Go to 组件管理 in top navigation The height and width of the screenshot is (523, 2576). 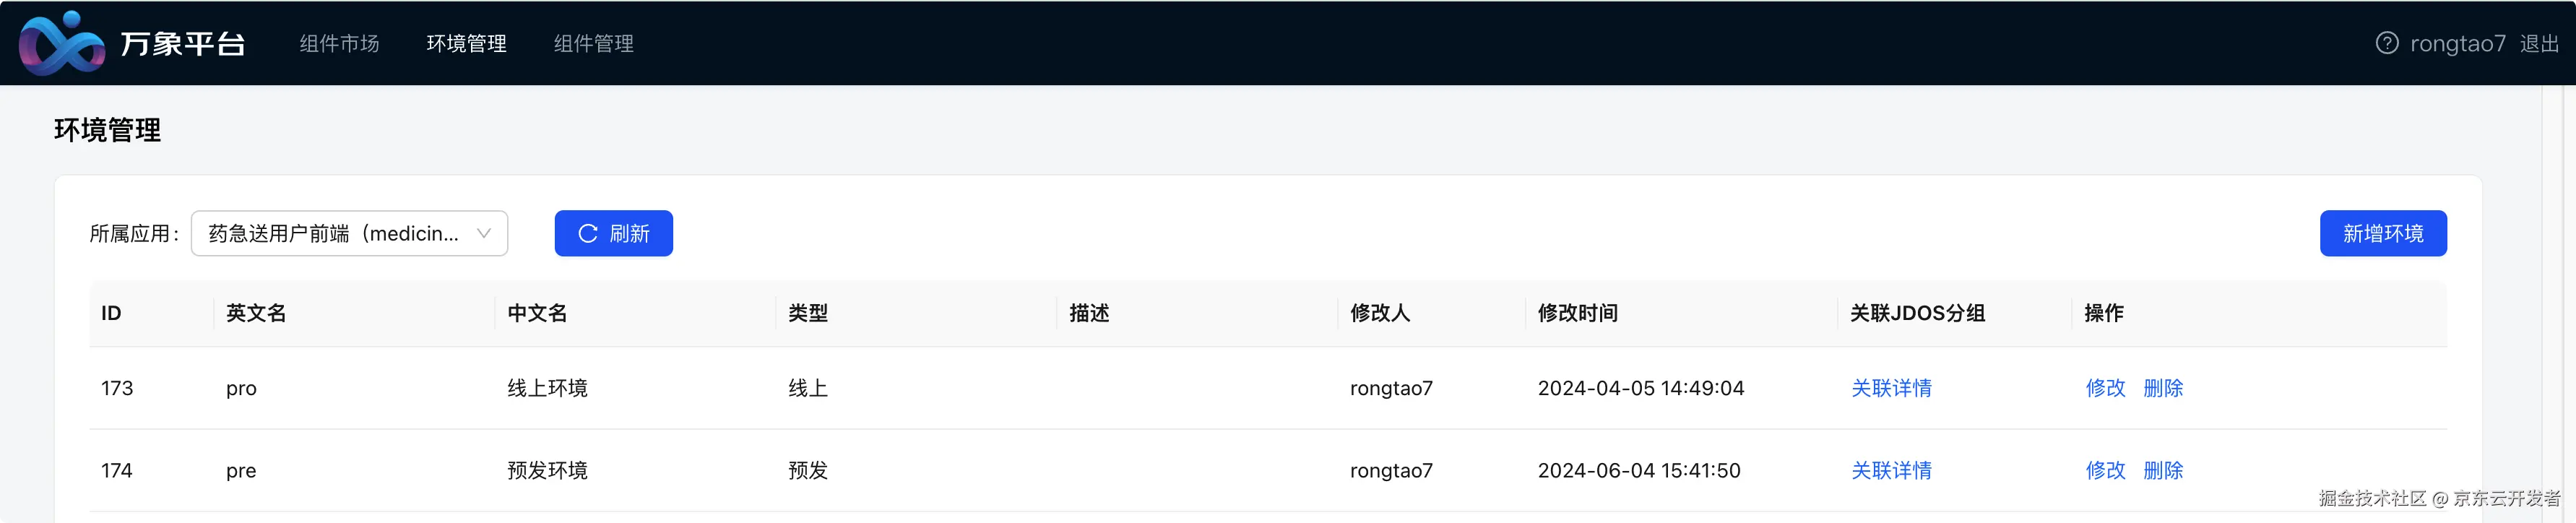pyautogui.click(x=593, y=43)
